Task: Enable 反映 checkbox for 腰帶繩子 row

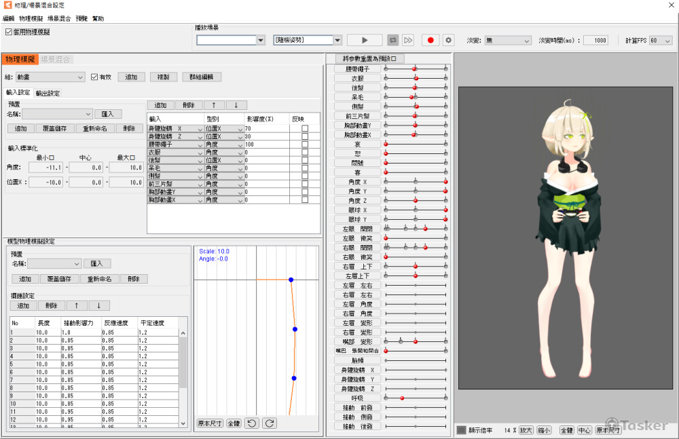Action: [305, 145]
